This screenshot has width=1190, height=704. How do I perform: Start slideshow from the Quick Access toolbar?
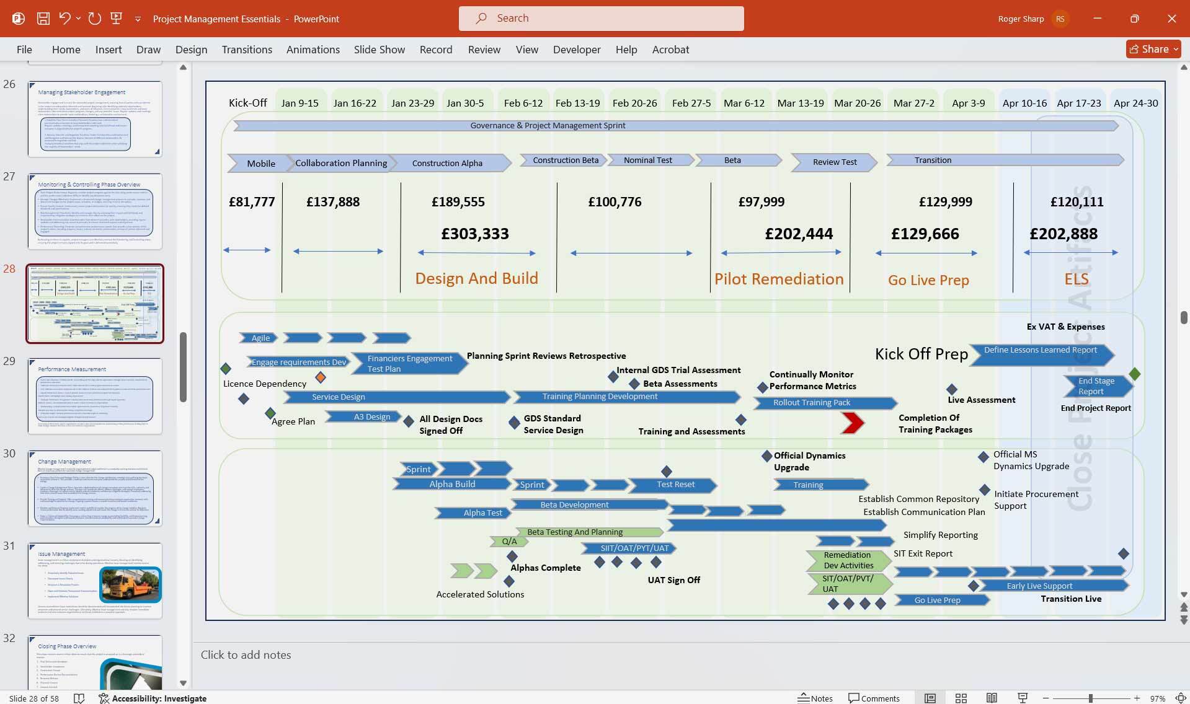tap(117, 19)
